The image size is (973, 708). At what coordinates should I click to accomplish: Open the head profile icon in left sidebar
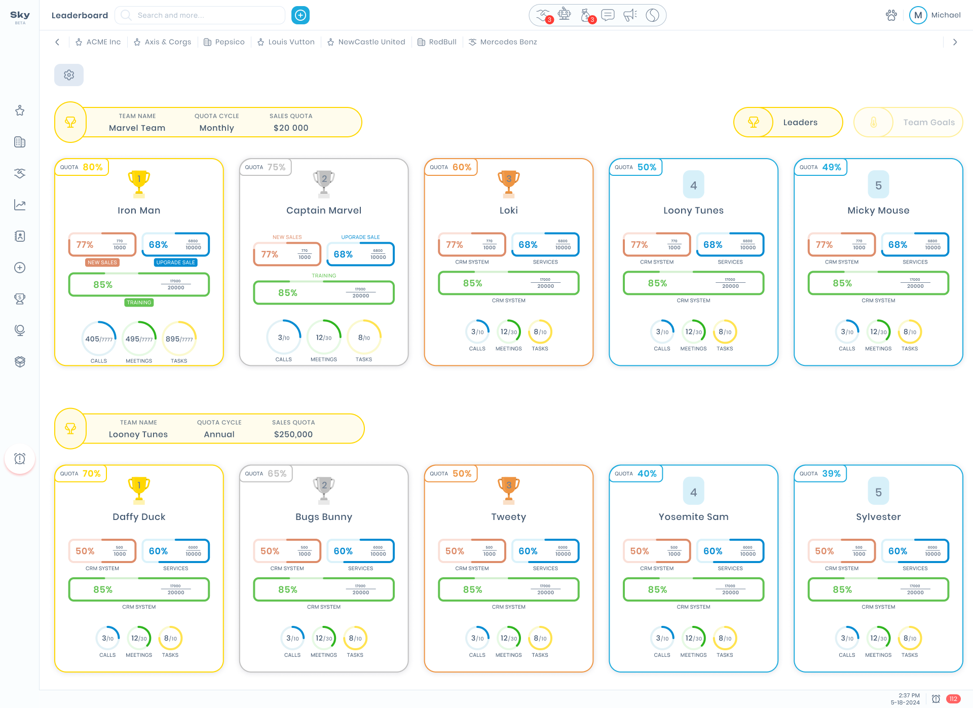pyautogui.click(x=20, y=330)
